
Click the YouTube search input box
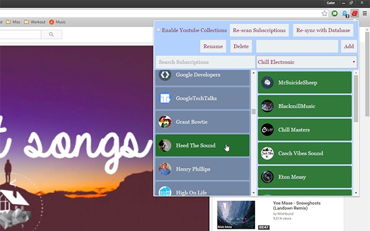click(20, 35)
